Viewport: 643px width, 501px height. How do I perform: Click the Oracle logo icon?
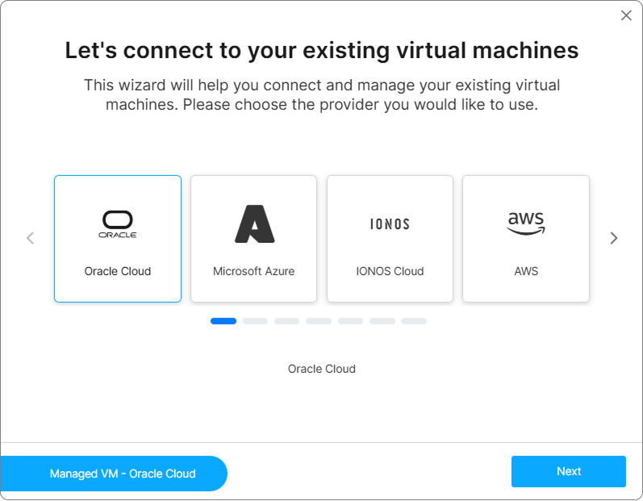[x=118, y=224]
